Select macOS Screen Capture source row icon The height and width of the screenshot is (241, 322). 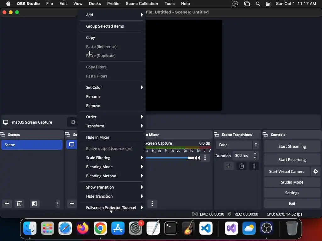[x=72, y=144]
